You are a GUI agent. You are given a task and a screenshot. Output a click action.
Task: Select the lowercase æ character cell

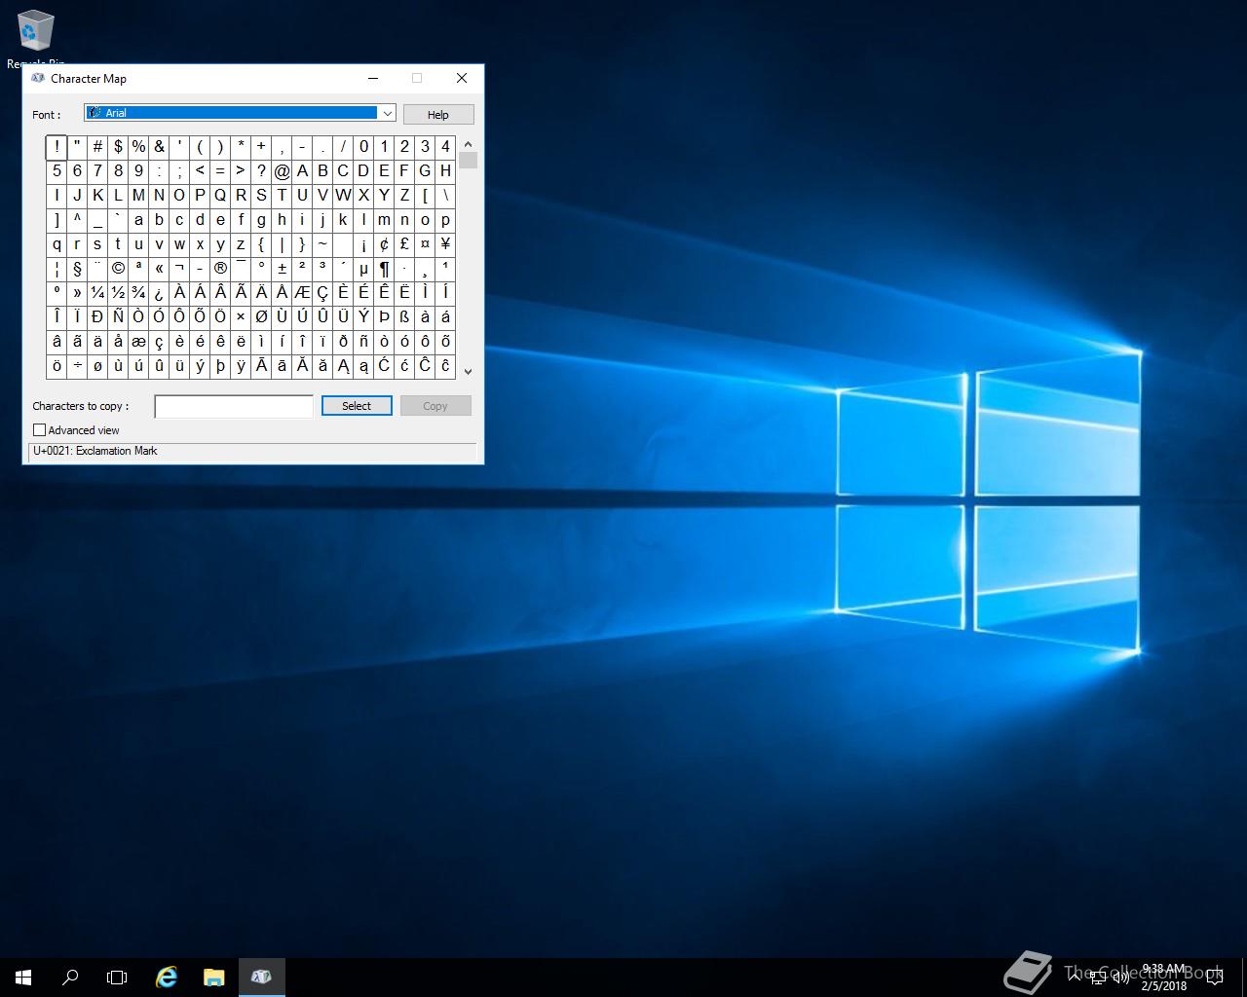(x=138, y=342)
